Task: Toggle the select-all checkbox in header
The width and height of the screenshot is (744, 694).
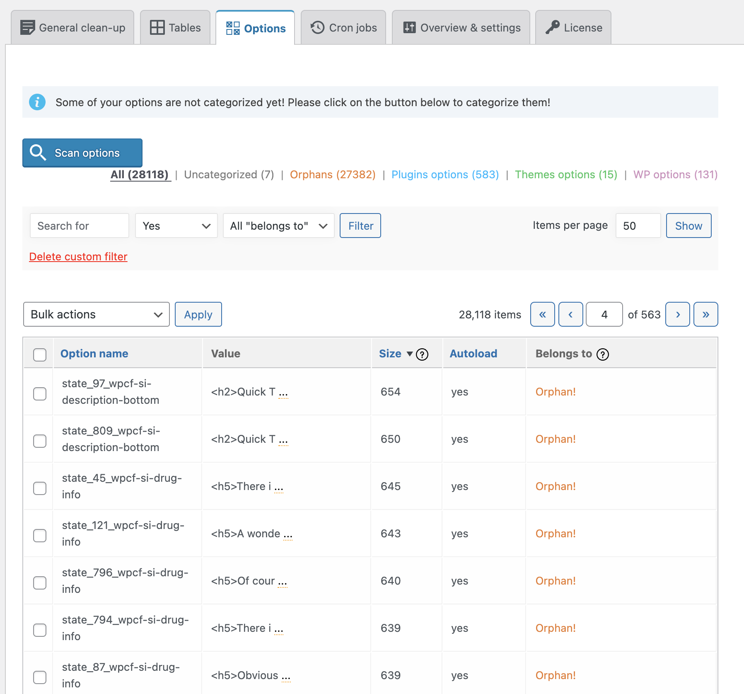Action: tap(40, 354)
